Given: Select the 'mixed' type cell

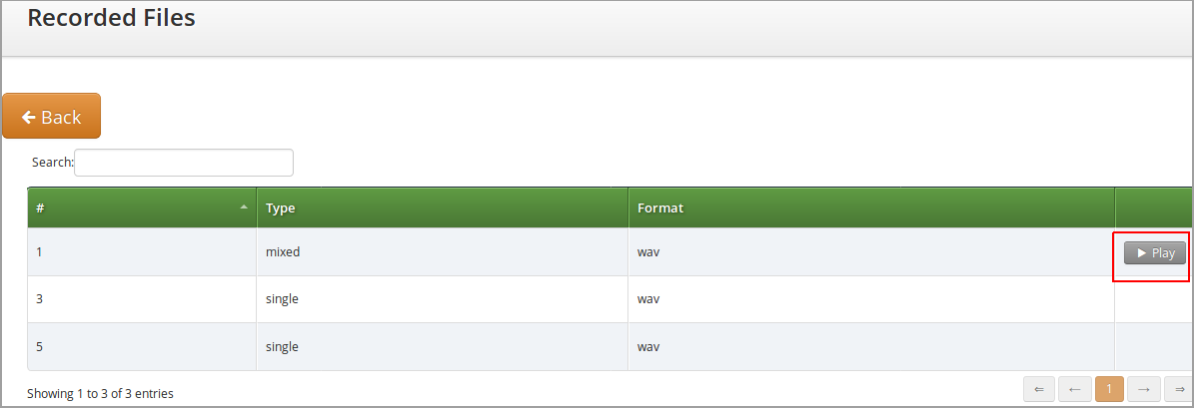Looking at the screenshot, I should [283, 252].
